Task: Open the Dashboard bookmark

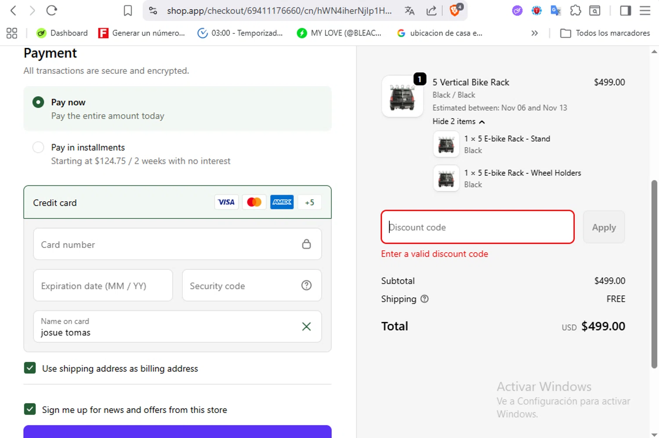Action: (x=62, y=33)
